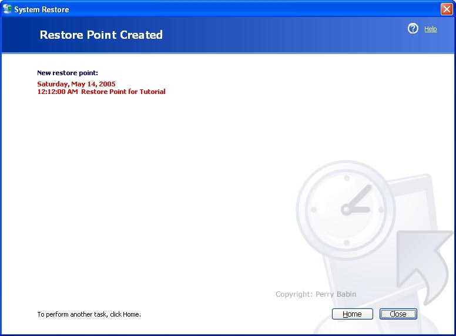This screenshot has width=456, height=336.
Task: Click the 'To perform another task, click Home.' text
Action: click(89, 314)
